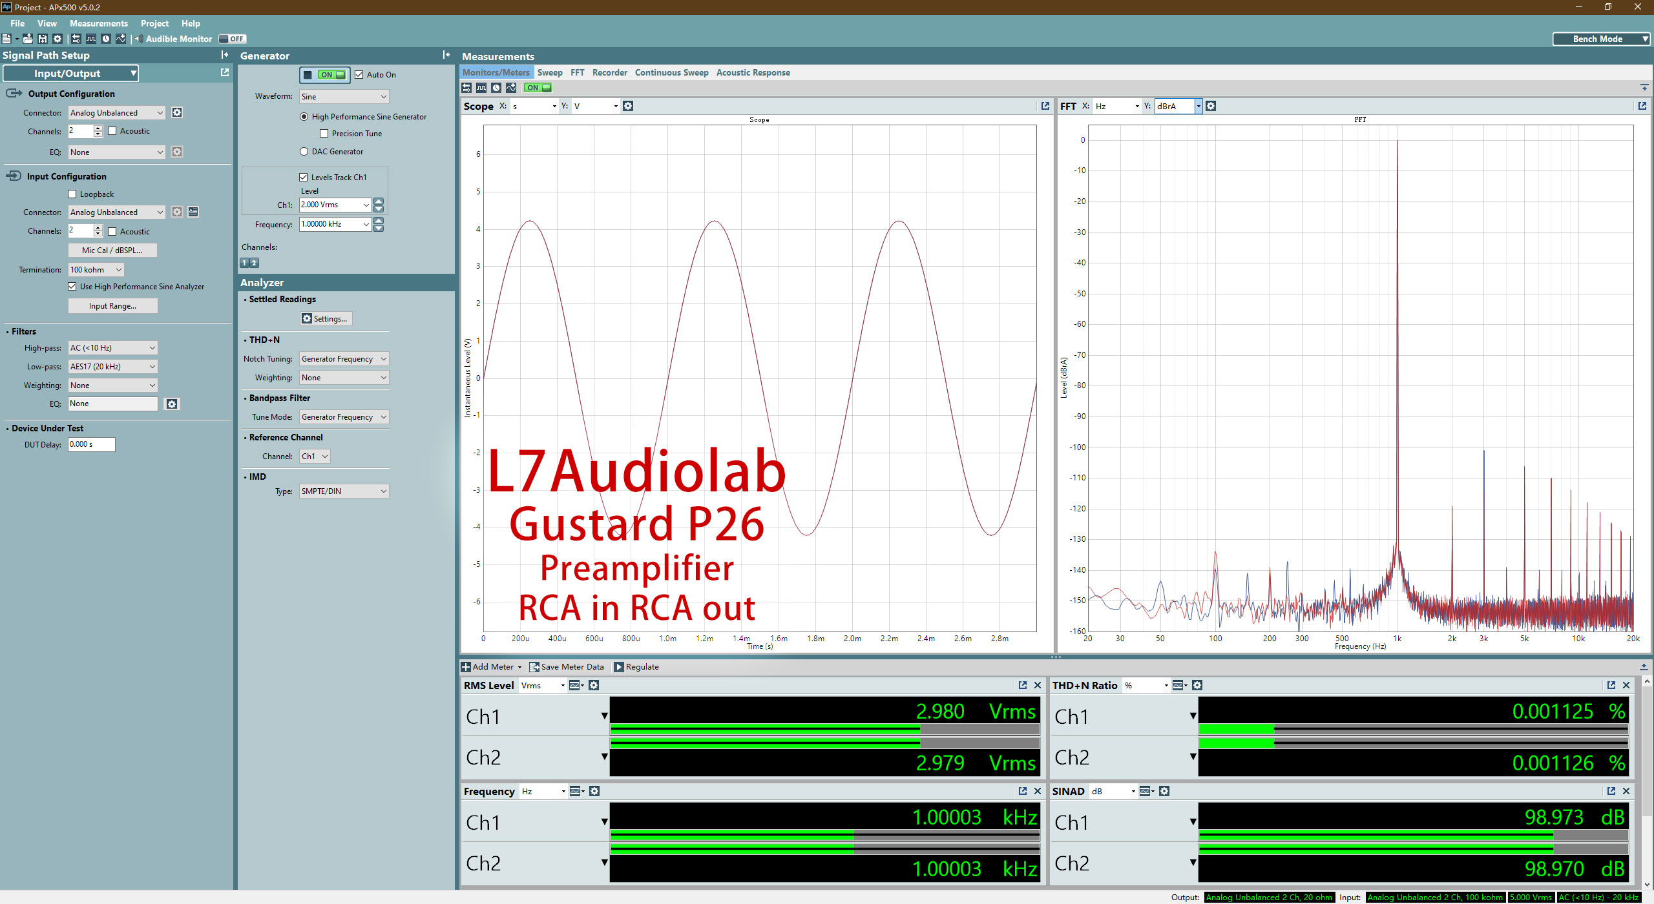
Task: Click add waveform icon in Measurements toolbar
Action: coord(511,87)
